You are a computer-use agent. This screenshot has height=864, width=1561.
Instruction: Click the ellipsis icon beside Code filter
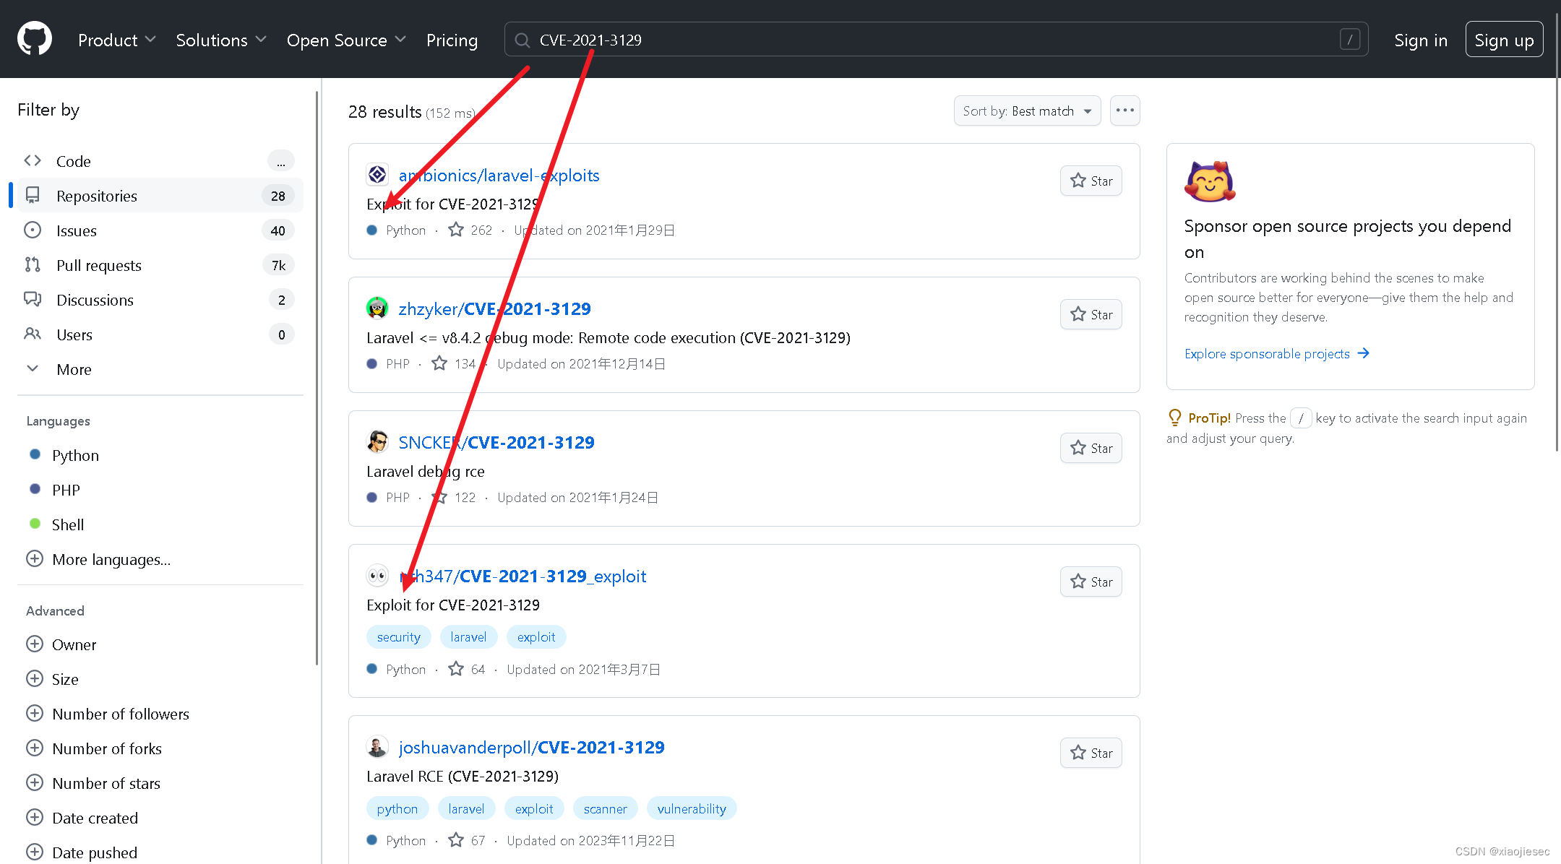pyautogui.click(x=281, y=160)
